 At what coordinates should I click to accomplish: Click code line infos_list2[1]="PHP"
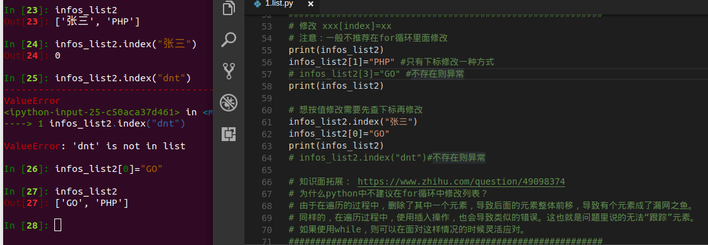(342, 62)
